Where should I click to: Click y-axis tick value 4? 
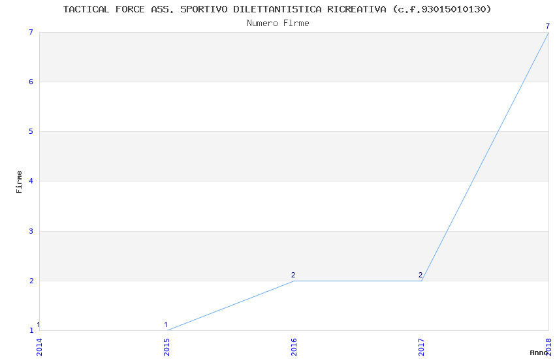[x=31, y=181]
